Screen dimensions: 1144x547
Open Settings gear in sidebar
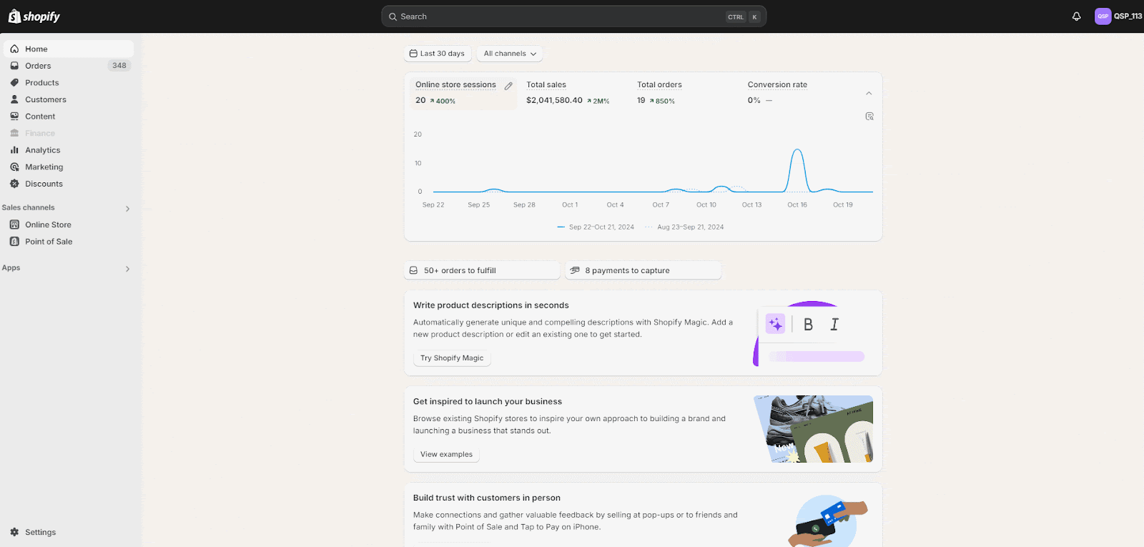14,532
